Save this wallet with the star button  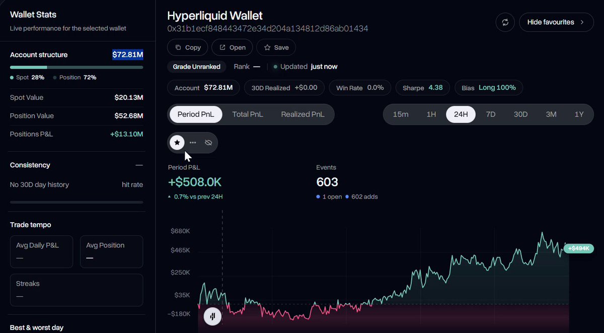(276, 47)
